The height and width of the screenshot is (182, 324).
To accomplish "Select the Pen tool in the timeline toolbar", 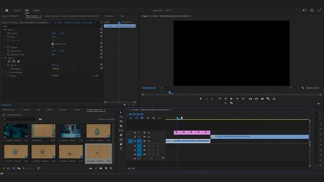I will (x=121, y=135).
